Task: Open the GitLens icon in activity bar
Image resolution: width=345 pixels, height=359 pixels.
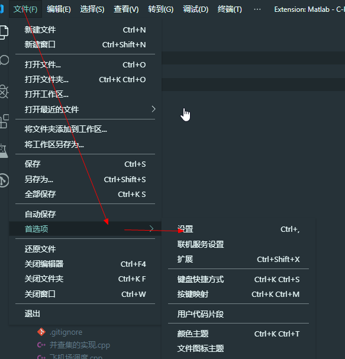Action: (x=4, y=180)
